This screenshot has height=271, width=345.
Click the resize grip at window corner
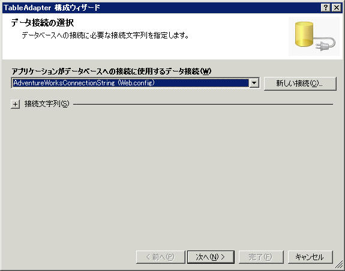pos(339,264)
